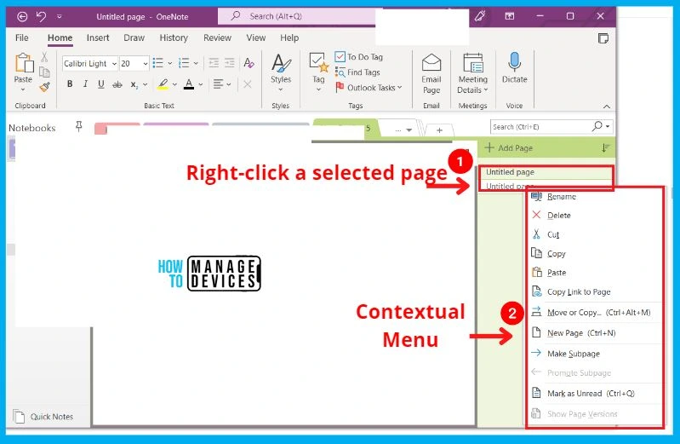
Task: Toggle italic formatting
Action: [85, 84]
